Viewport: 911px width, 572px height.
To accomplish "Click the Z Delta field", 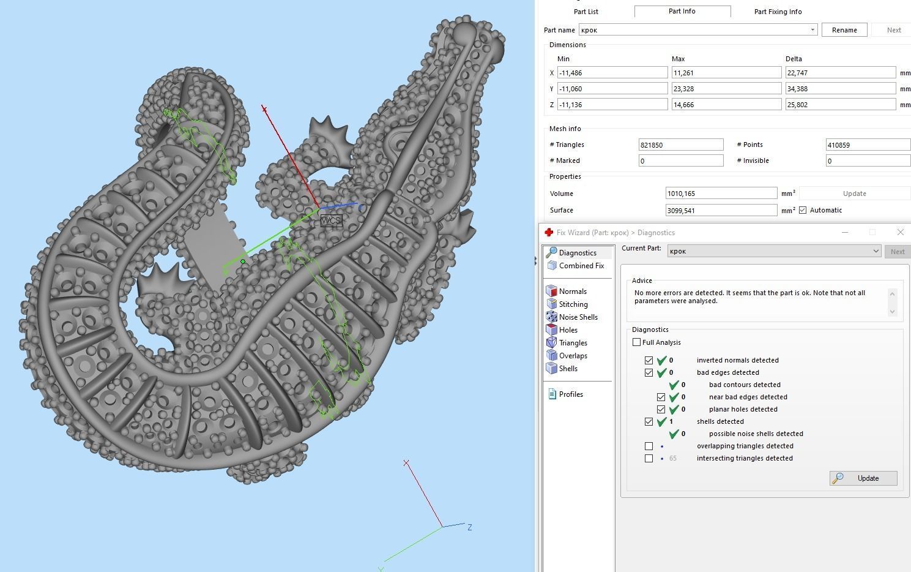I will (x=841, y=104).
